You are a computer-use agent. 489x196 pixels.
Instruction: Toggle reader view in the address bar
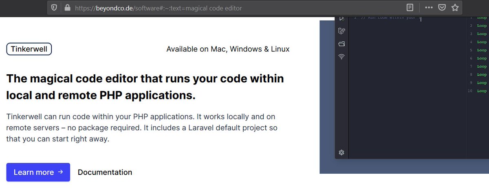[x=410, y=8]
